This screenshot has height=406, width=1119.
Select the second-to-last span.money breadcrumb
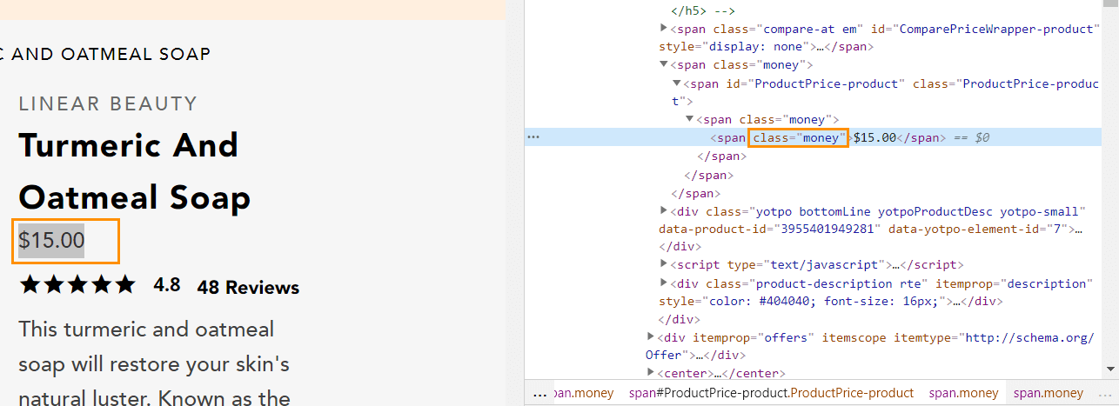pyautogui.click(x=963, y=393)
